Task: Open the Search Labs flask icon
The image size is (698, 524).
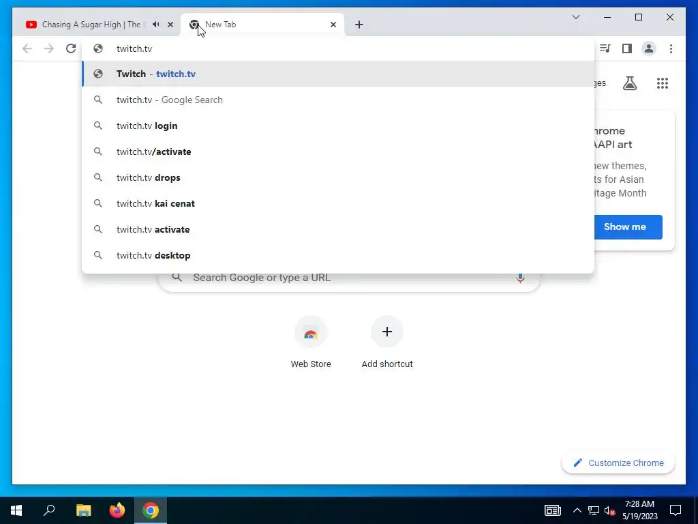Action: pos(629,83)
